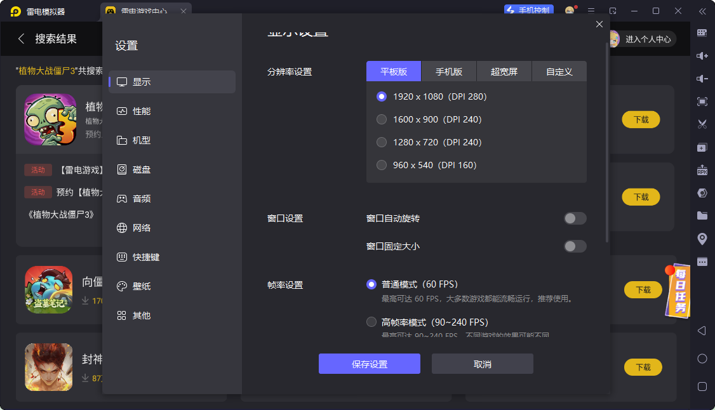Viewport: 715px width, 410px height.
Task: Take a screenshot with the scissors icon
Action: pos(702,124)
